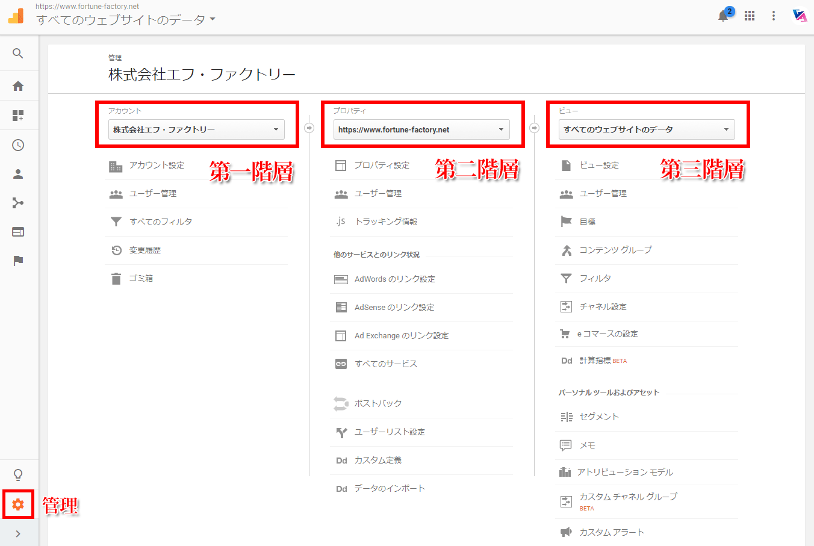Click the 目標 flag icon in view column

tap(566, 222)
